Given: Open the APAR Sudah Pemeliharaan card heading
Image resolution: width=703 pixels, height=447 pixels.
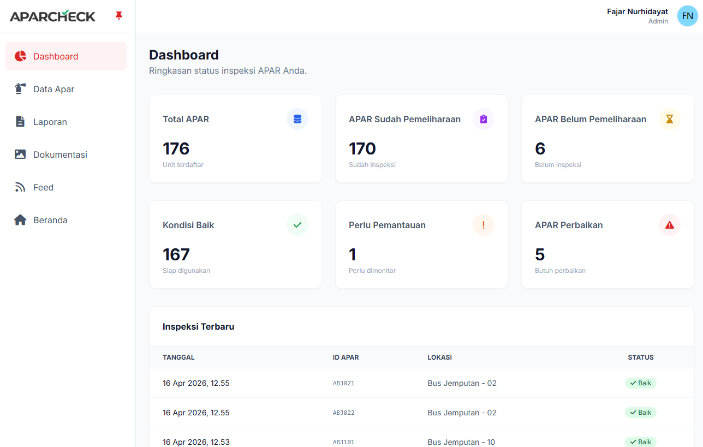Looking at the screenshot, I should [404, 119].
